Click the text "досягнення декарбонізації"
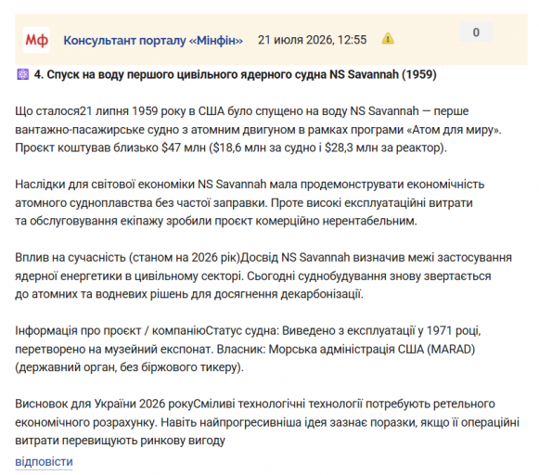The width and height of the screenshot is (539, 475). click(289, 294)
